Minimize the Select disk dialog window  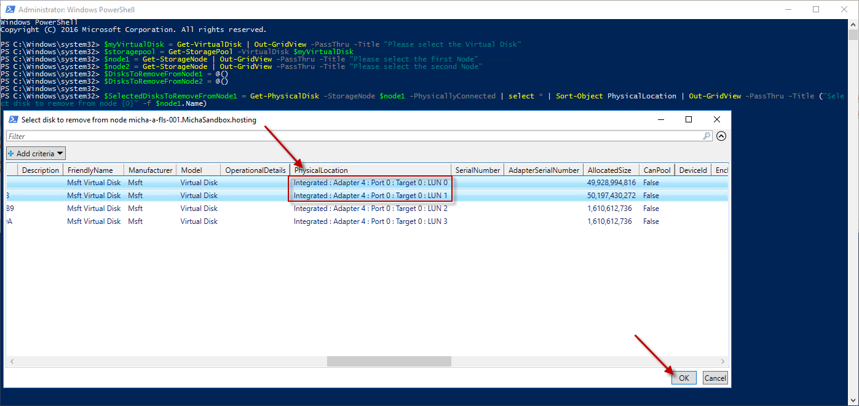coord(660,120)
